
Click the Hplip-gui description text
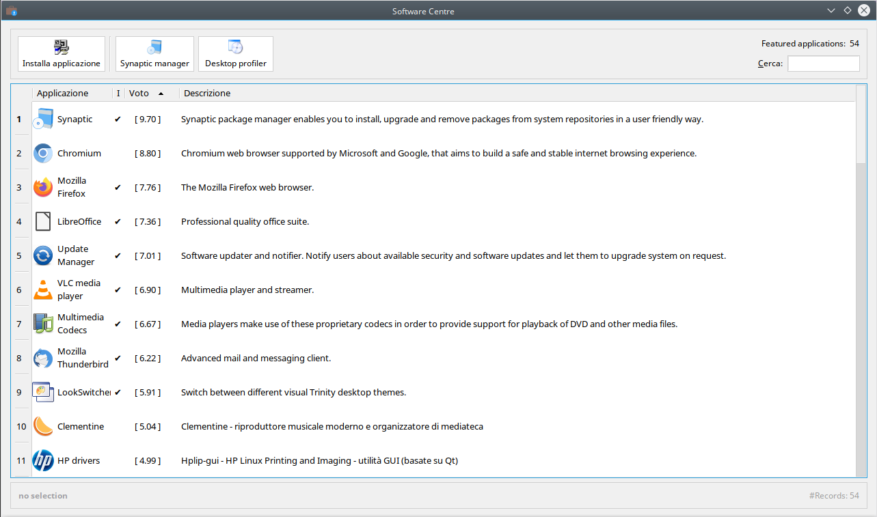tap(319, 460)
